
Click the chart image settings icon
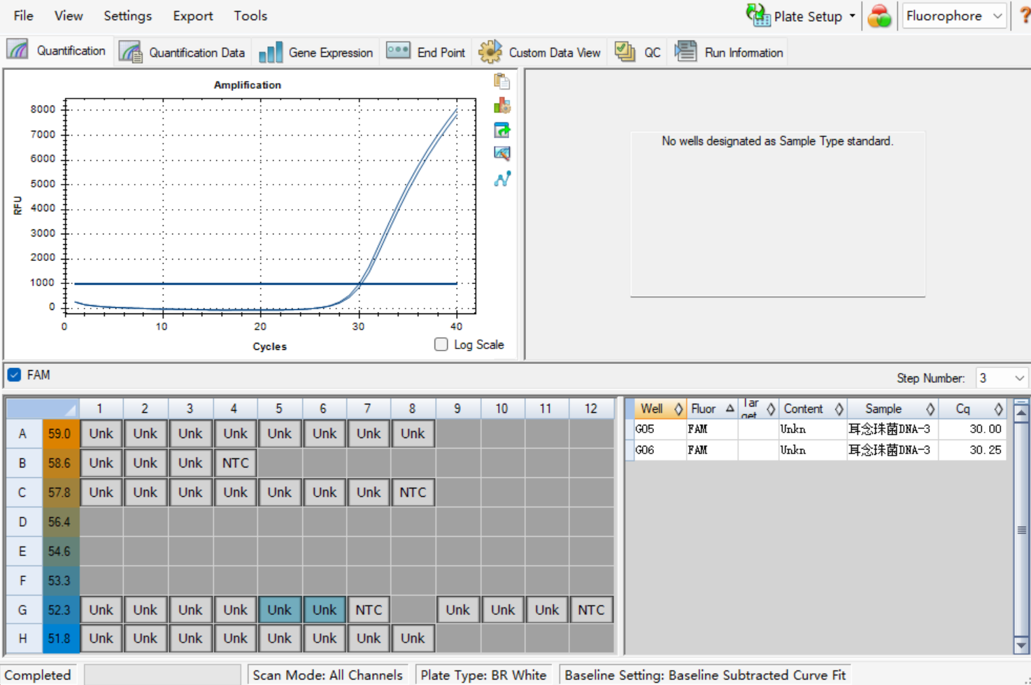click(502, 153)
